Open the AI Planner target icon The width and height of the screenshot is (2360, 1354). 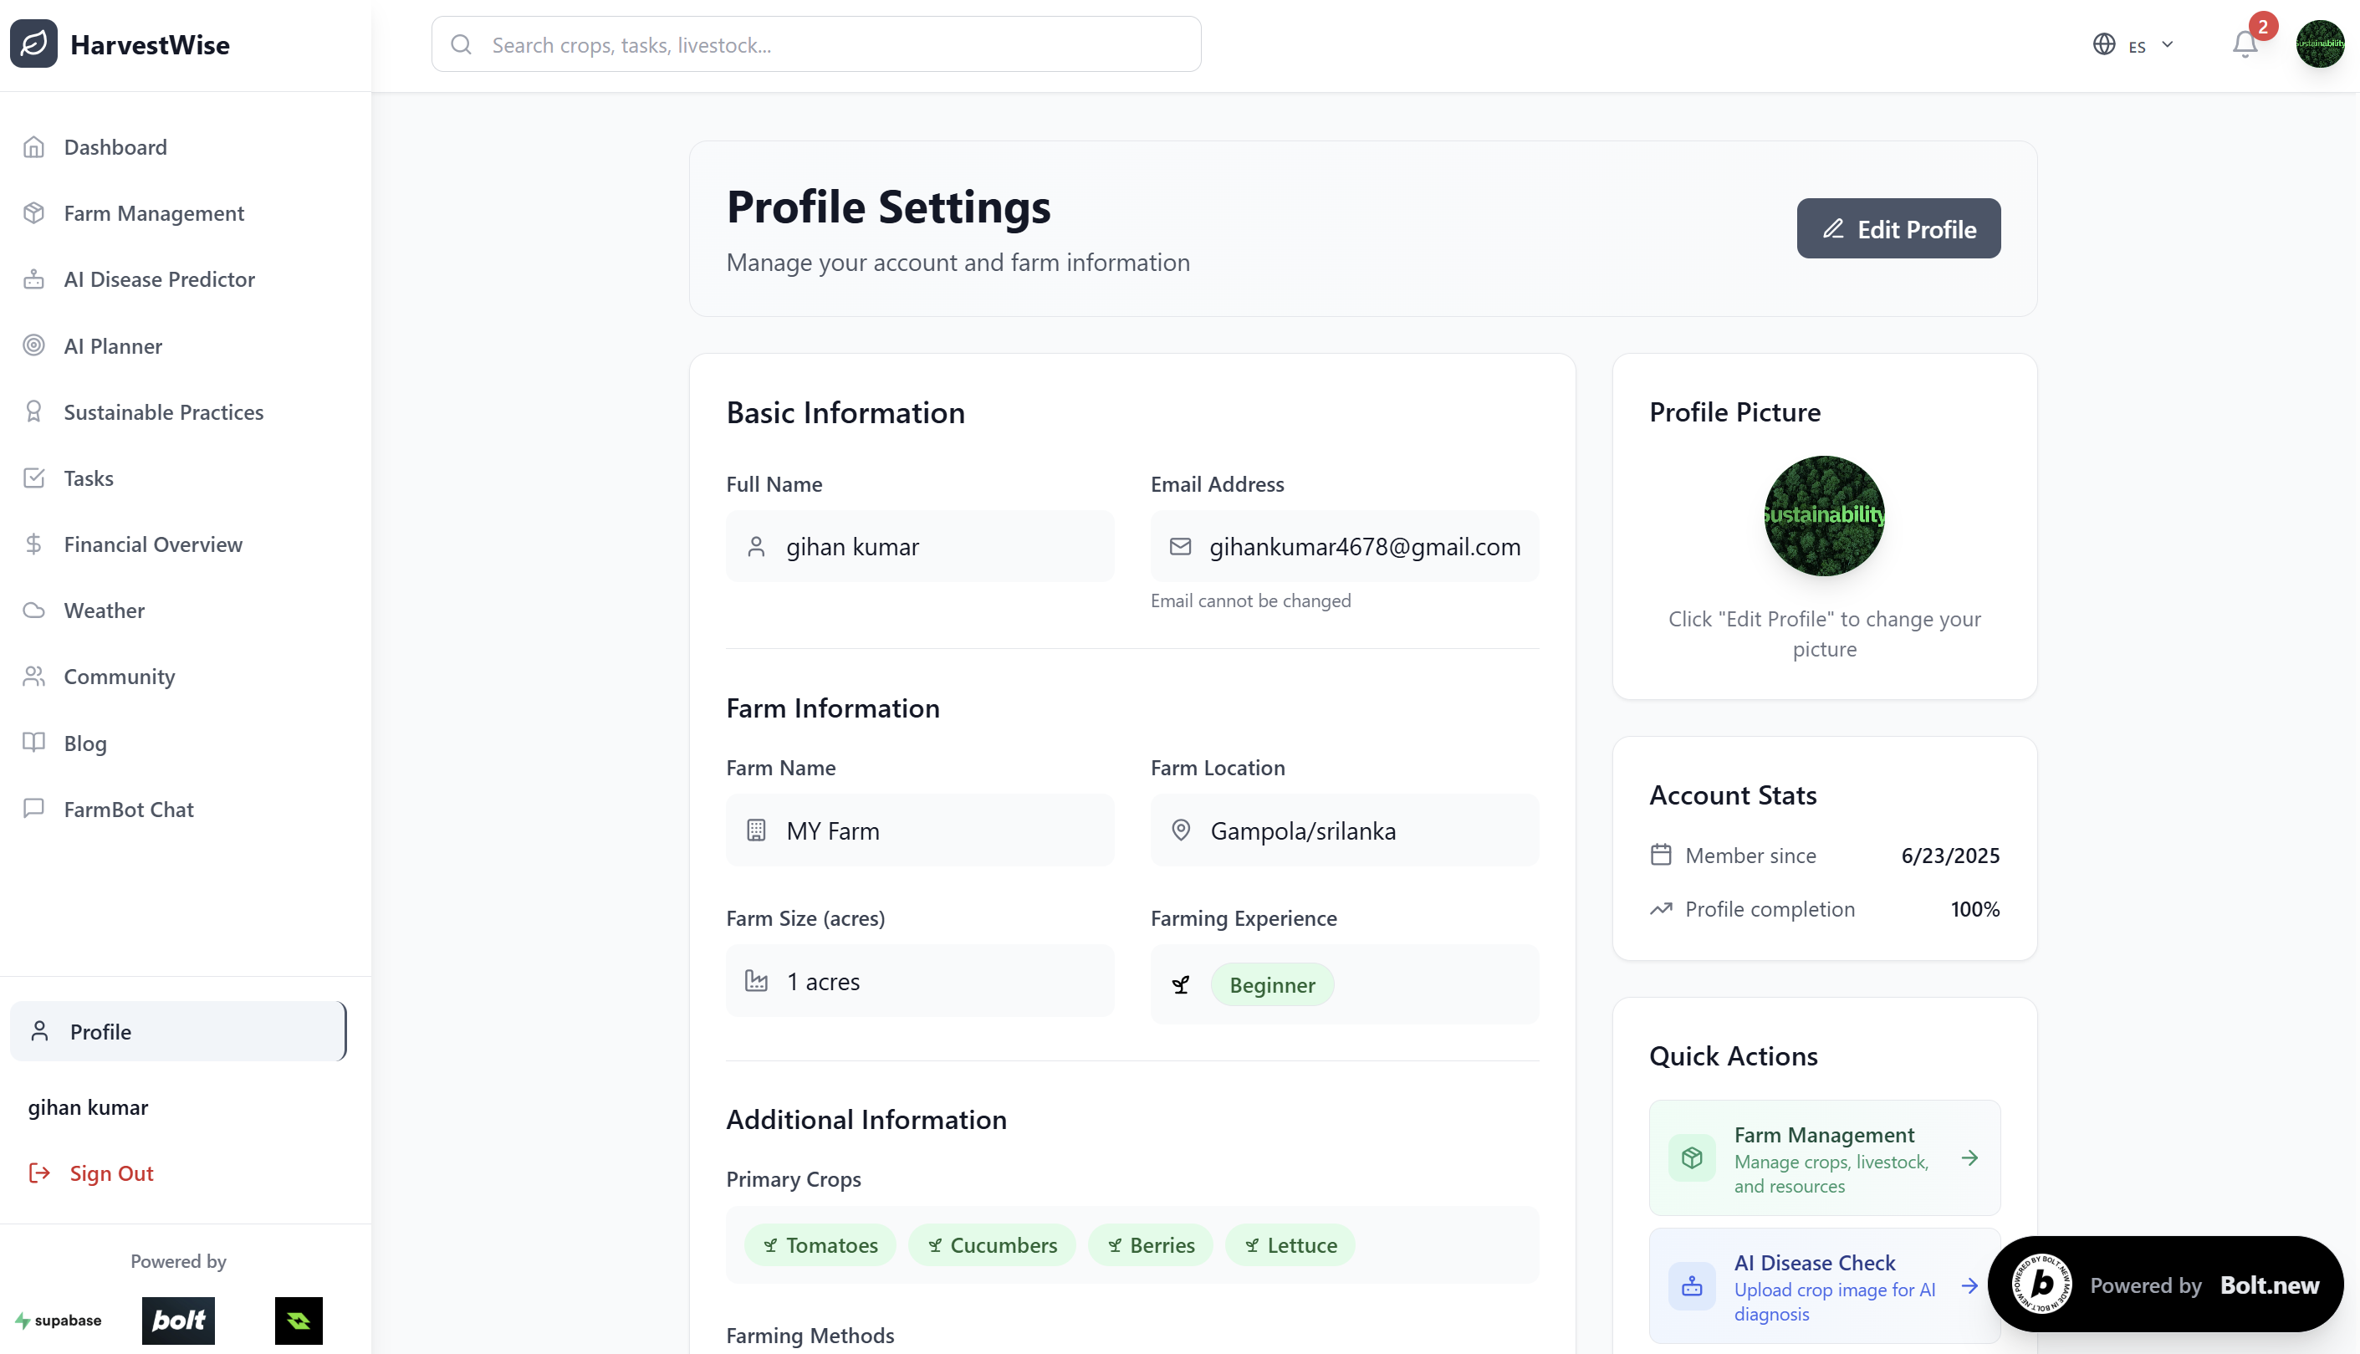[x=34, y=345]
